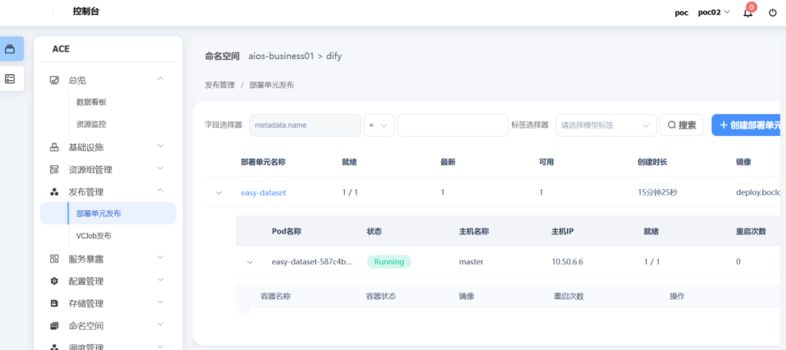Viewport: 786px width, 350px height.
Task: Open 数据看板 menu item
Action: (x=91, y=102)
